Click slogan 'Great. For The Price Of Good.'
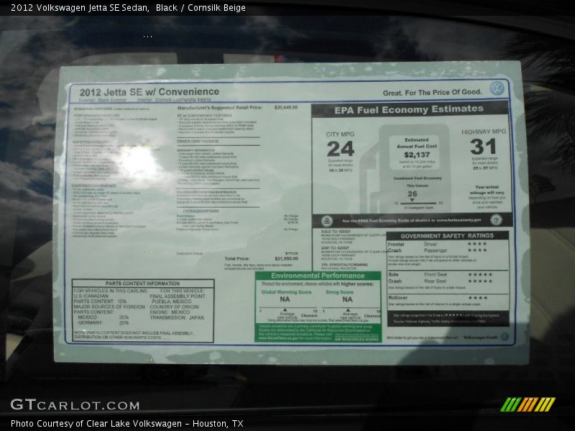 pyautogui.click(x=433, y=93)
